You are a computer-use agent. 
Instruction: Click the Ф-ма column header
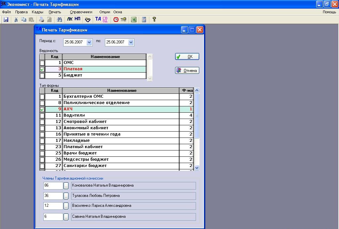[x=187, y=91]
